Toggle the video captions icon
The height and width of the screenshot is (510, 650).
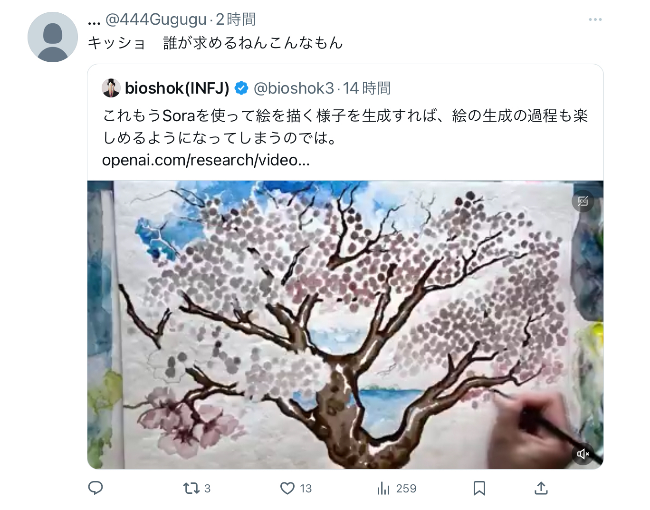tap(583, 201)
